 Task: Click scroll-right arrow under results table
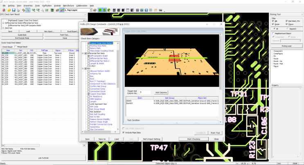(84, 145)
